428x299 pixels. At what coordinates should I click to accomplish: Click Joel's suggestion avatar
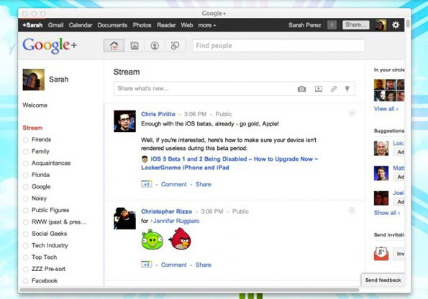[x=381, y=198]
